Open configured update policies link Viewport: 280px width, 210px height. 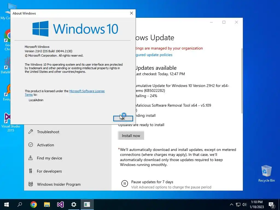(x=154, y=55)
